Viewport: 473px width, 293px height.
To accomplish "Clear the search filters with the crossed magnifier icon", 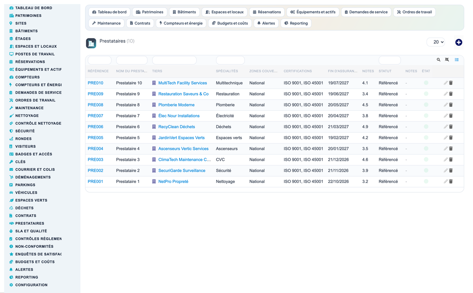I will coord(447,60).
